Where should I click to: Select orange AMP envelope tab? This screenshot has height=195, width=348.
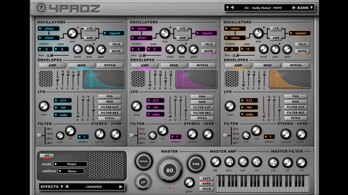(x=238, y=65)
